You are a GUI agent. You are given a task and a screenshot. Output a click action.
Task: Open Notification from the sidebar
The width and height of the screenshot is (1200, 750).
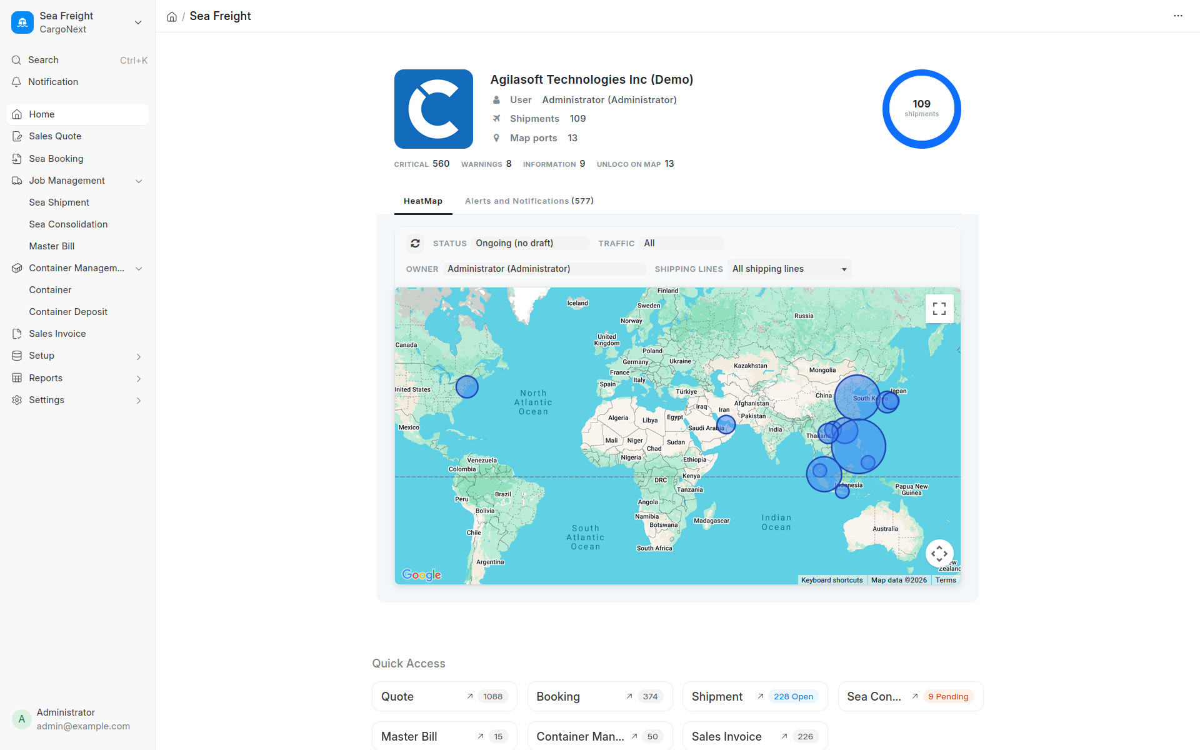coord(77,82)
